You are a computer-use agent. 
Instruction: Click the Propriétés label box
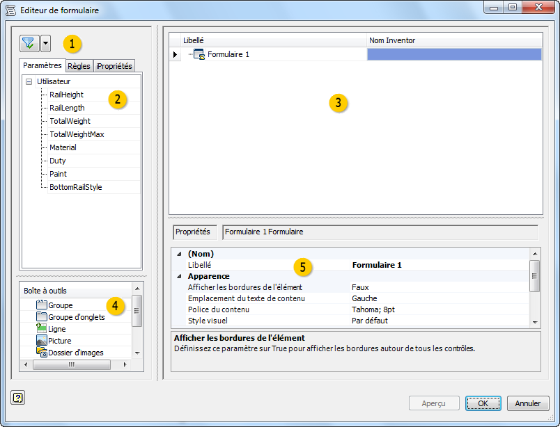[195, 232]
